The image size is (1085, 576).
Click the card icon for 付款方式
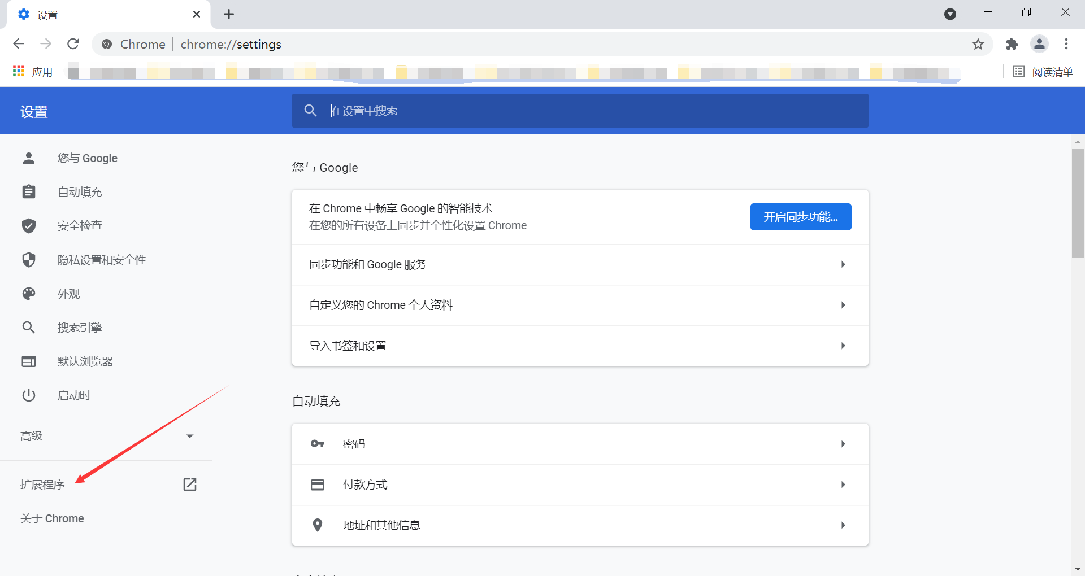pyautogui.click(x=318, y=485)
